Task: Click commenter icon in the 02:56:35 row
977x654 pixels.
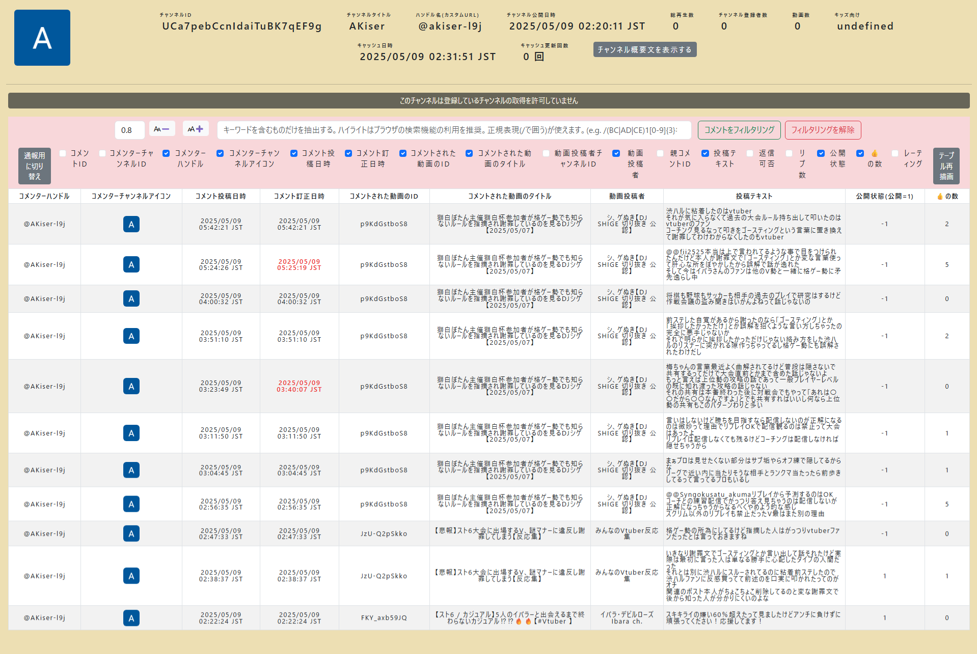Action: (131, 504)
